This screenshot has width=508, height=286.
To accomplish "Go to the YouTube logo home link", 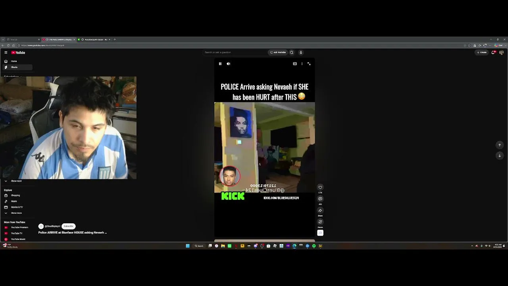I will tap(18, 52).
